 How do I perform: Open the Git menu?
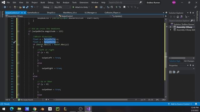27,2
